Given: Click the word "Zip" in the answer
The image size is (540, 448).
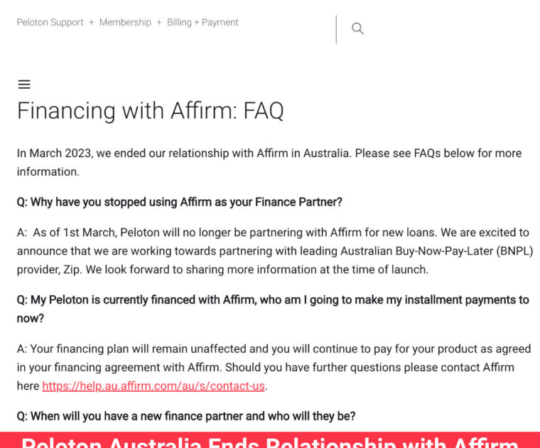Looking at the screenshot, I should (x=67, y=270).
